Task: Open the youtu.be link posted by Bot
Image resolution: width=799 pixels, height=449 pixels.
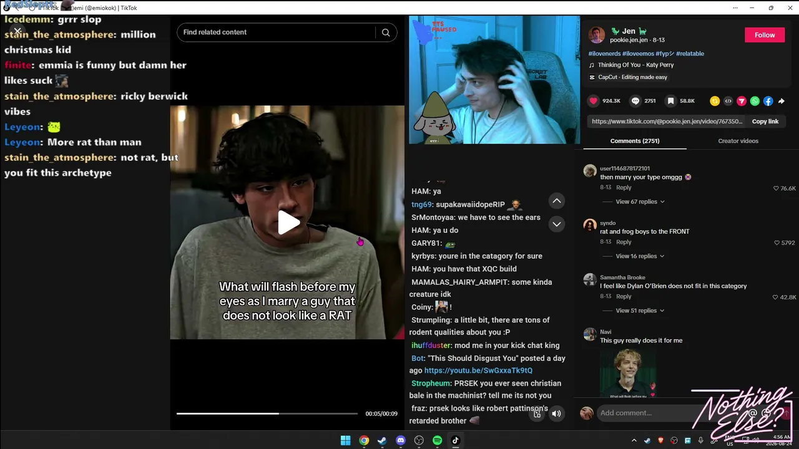Action: pos(478,370)
